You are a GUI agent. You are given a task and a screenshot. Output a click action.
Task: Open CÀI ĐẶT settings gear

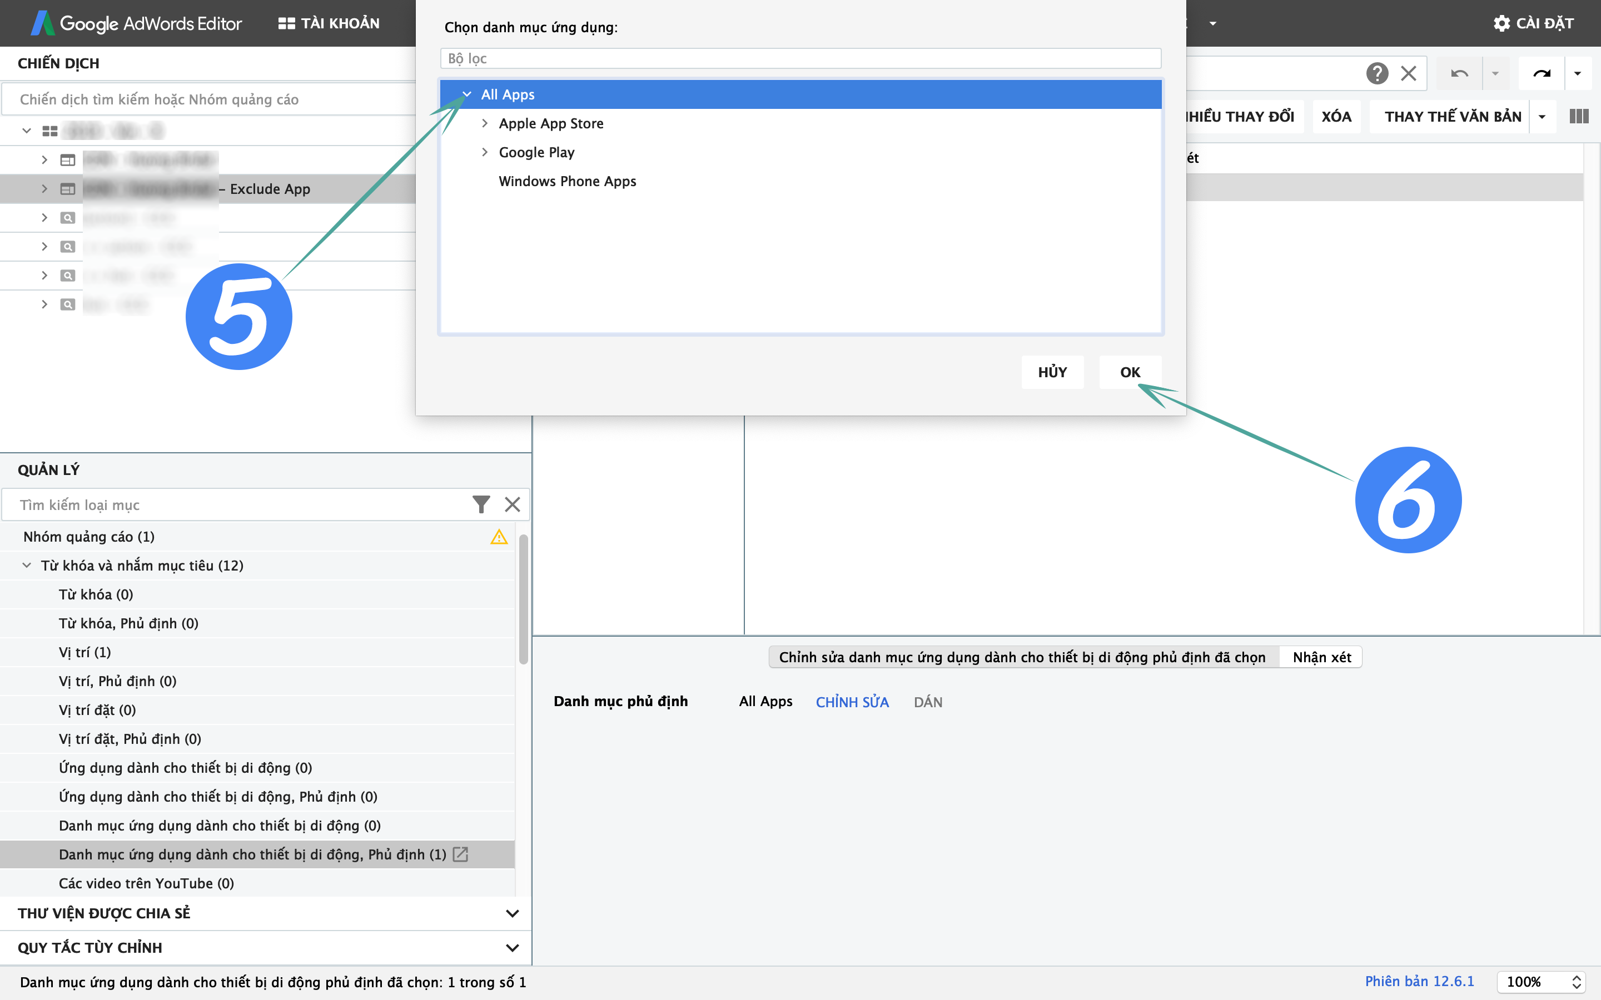[1501, 23]
